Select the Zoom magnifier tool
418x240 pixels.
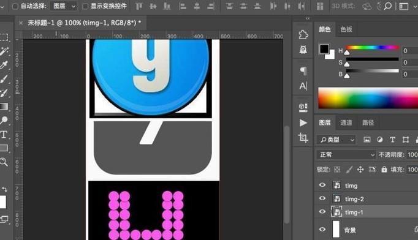click(x=4, y=162)
